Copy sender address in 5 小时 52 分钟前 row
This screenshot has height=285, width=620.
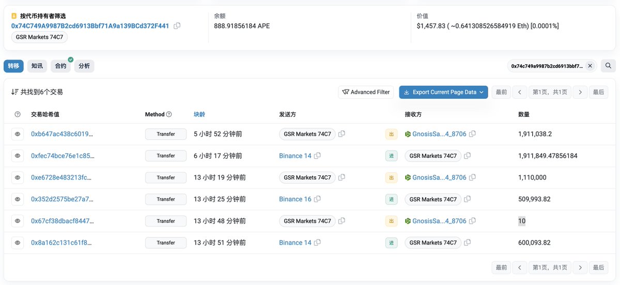pyautogui.click(x=342, y=134)
